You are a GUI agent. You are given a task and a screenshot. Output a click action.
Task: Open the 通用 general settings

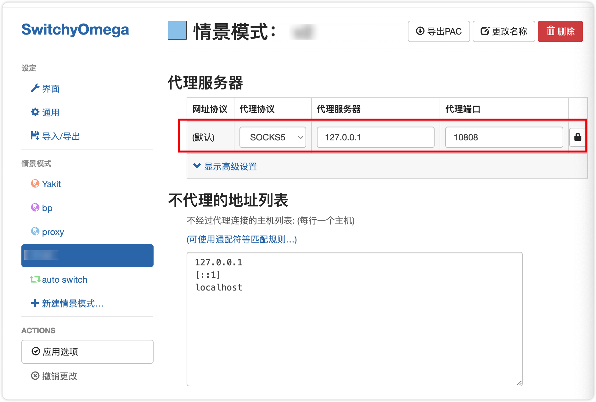pyautogui.click(x=50, y=112)
